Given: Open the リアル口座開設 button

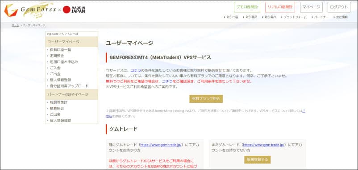Looking at the screenshot, I should click(x=280, y=7).
